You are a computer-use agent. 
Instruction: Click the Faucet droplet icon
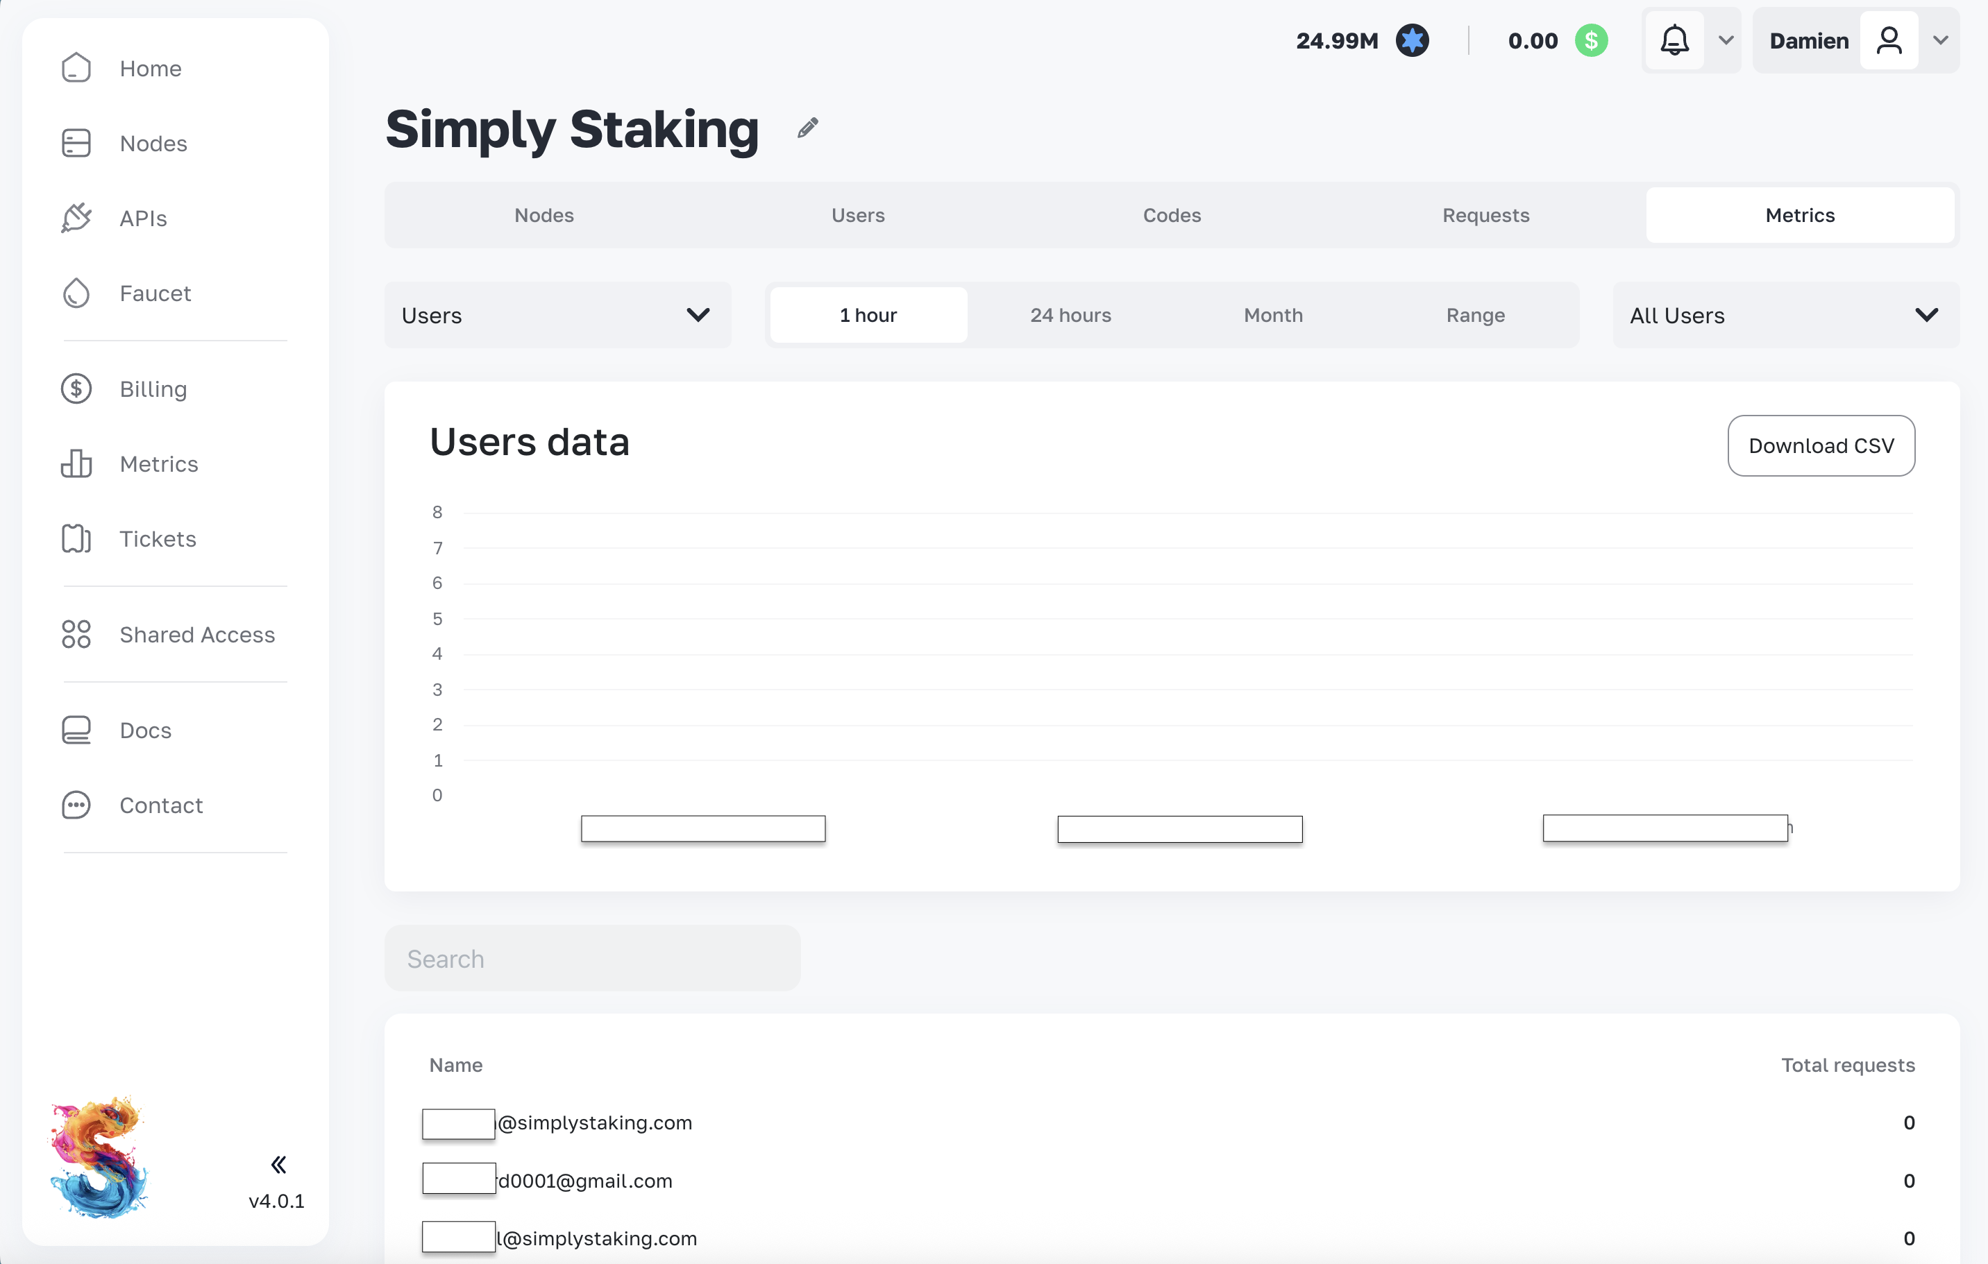coord(76,293)
